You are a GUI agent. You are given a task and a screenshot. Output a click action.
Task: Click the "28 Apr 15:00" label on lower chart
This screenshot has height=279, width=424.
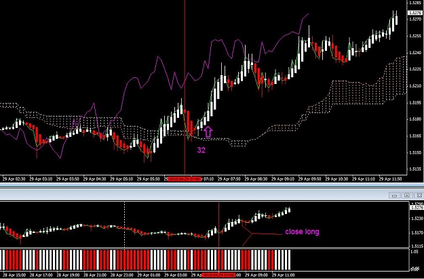coord(14,275)
